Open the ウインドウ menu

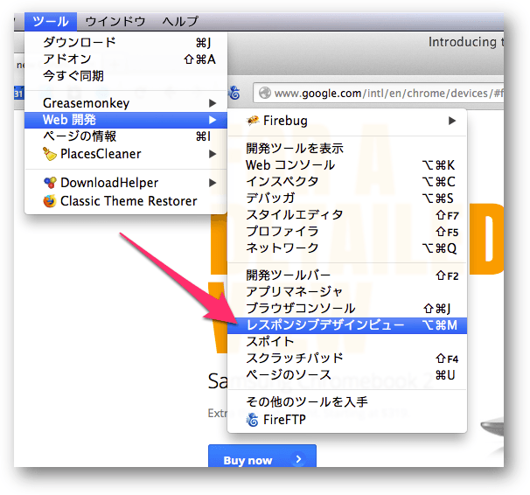coord(115,21)
